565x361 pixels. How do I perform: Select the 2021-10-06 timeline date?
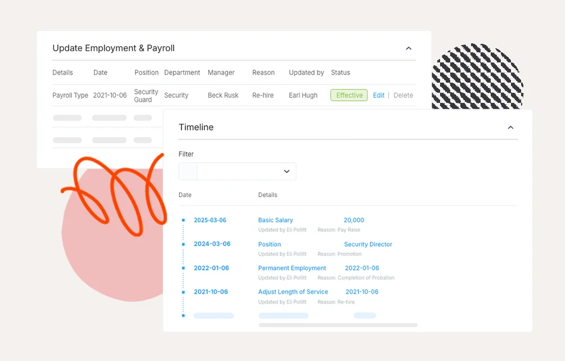click(x=210, y=292)
